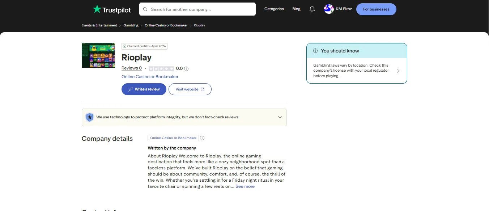Click the KM Firoz profile avatar
This screenshot has width=489, height=211.
[x=329, y=9]
